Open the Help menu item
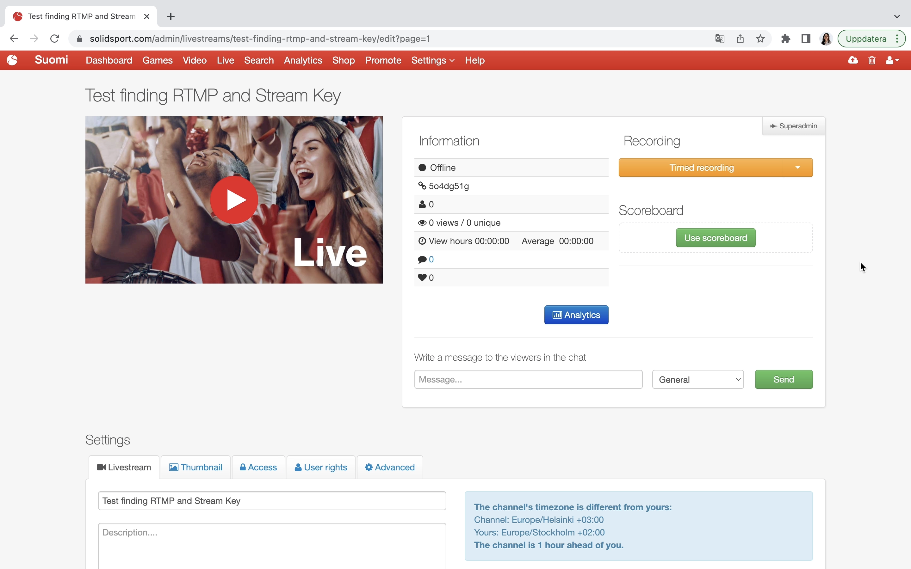Viewport: 911px width, 569px height. tap(475, 60)
